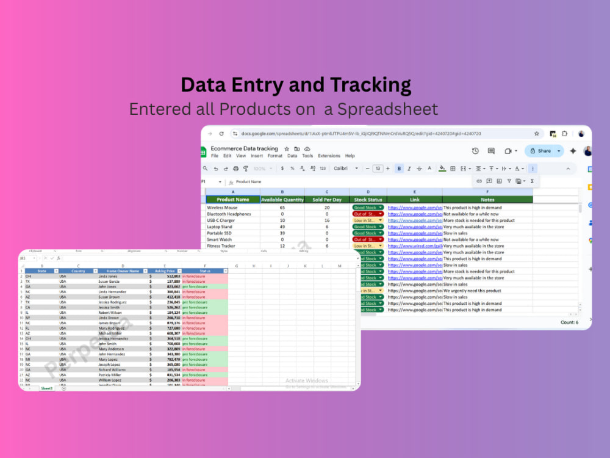Screen dimensions: 610x458
Task: Open the Status column filter dropdown in Excel
Action: 225,271
